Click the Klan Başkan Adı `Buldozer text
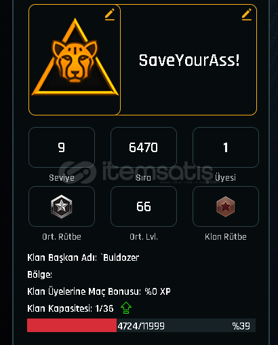The width and height of the screenshot is (278, 345). [x=83, y=257]
